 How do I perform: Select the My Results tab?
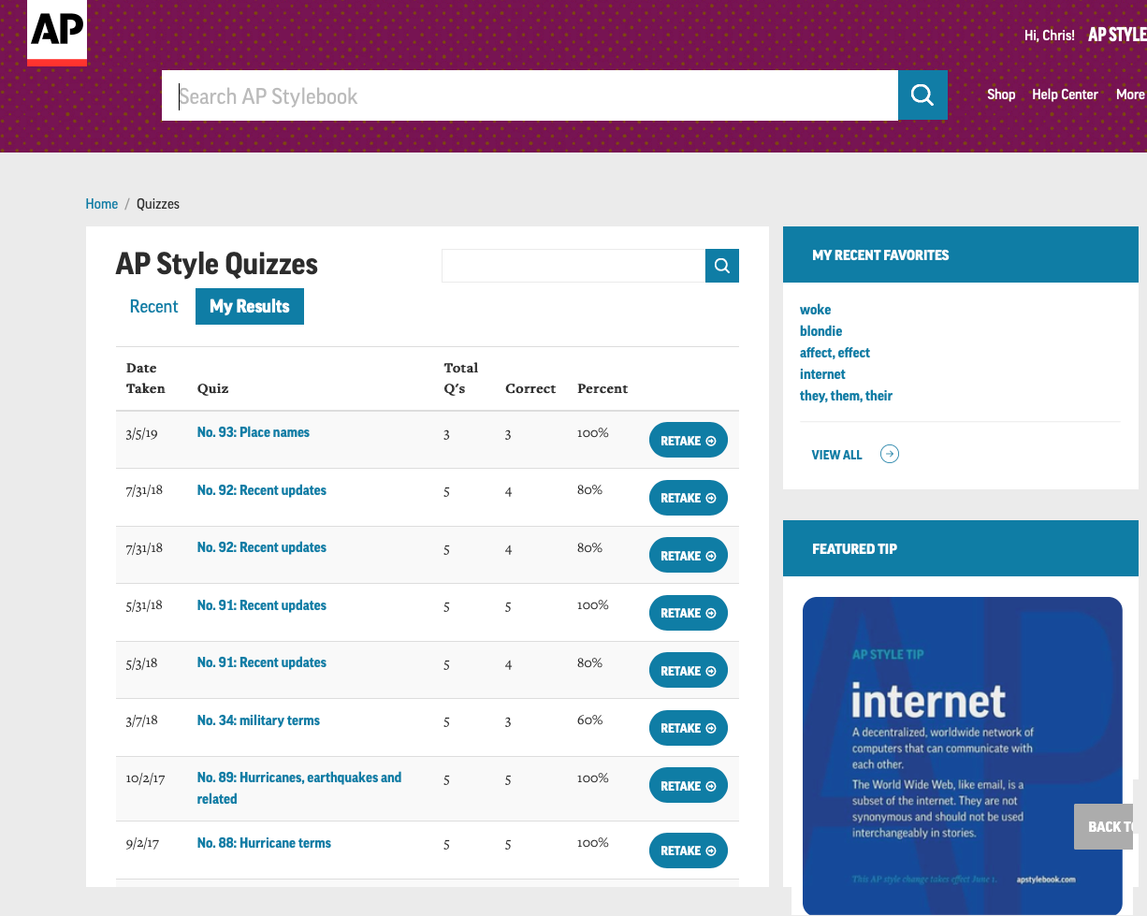pos(250,306)
